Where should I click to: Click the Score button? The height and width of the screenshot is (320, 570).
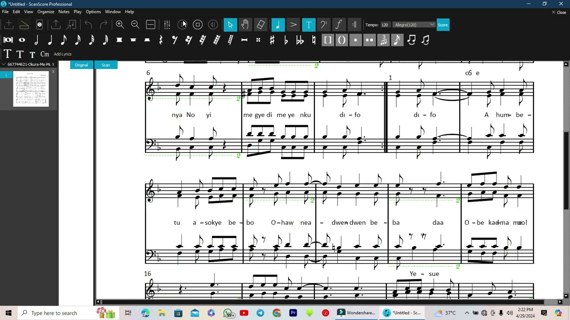coord(443,25)
